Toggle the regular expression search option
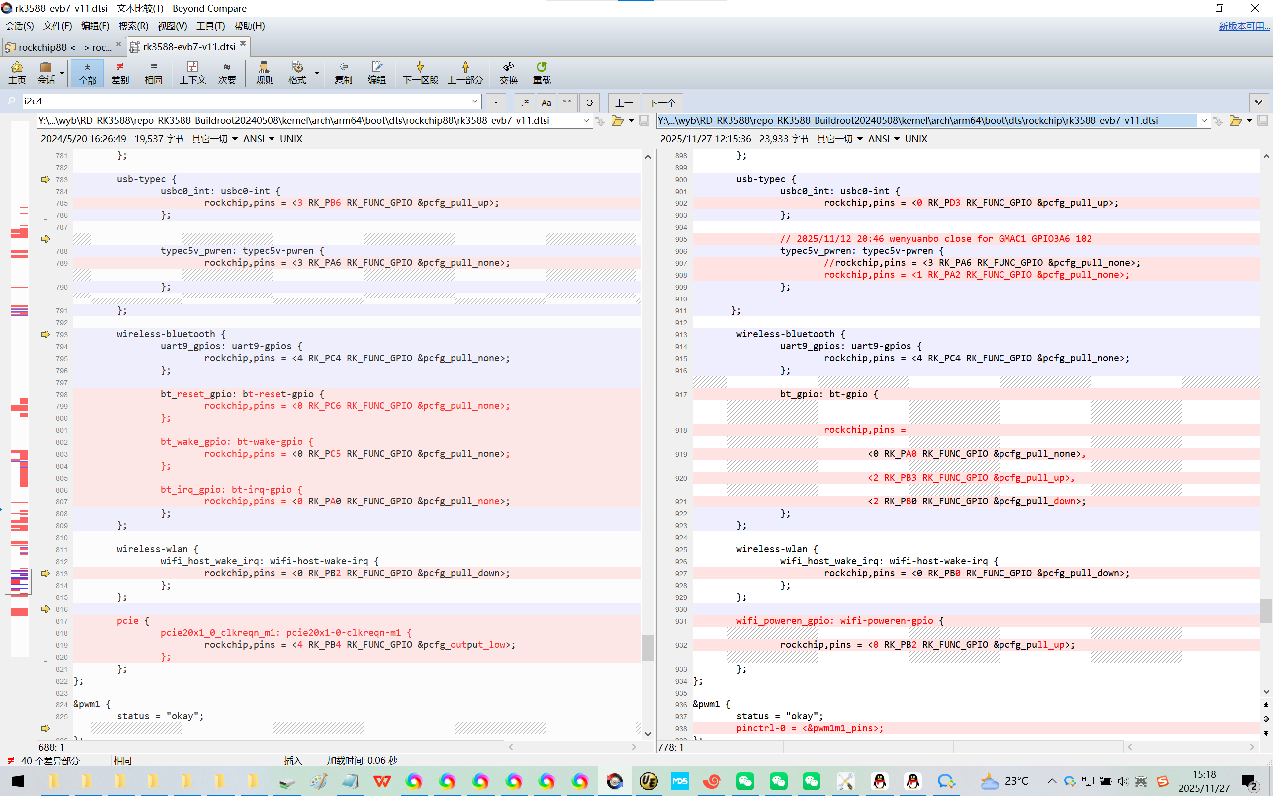1273x796 pixels. tap(525, 102)
